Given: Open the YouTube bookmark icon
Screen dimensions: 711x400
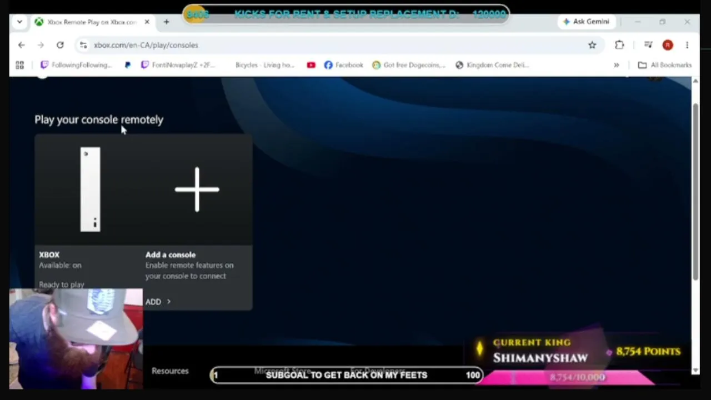Looking at the screenshot, I should 311,65.
